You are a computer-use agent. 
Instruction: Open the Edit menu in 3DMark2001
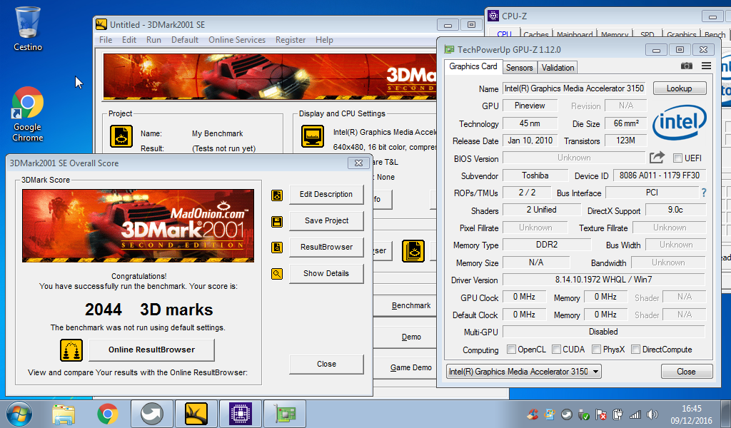click(129, 40)
